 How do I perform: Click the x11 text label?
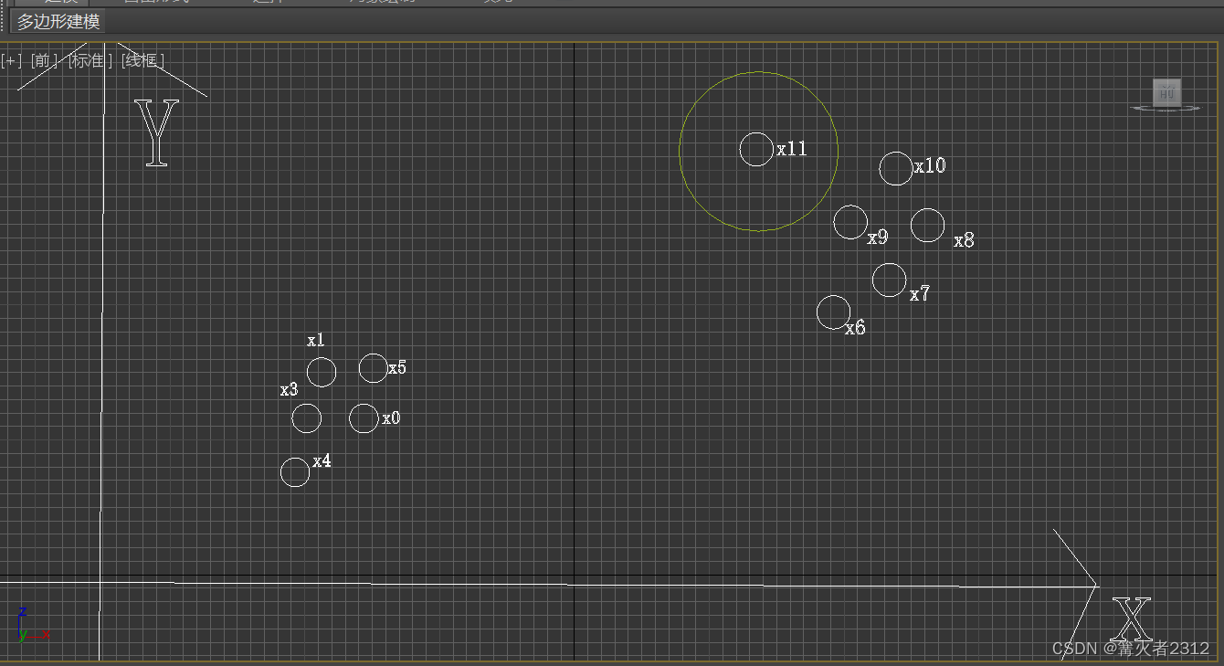tap(792, 149)
